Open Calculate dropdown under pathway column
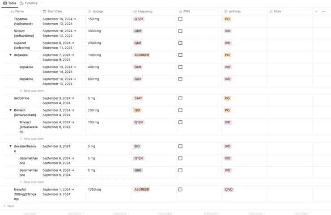The height and width of the screenshot is (215, 331). pos(257,214)
